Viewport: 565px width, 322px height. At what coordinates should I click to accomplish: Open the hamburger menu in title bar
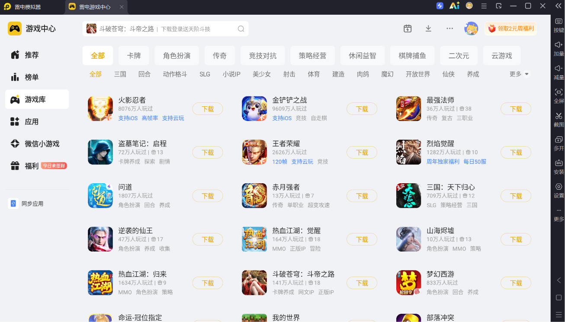pos(484,6)
